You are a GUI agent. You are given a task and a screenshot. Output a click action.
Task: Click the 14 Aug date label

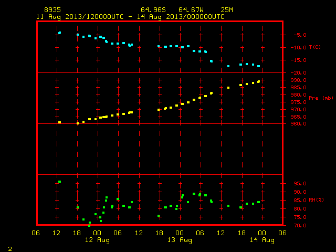(262, 240)
